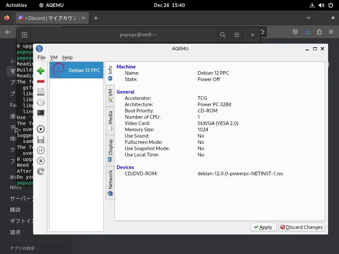
Task: Open Firefox downloads arrow icon
Action: click(307, 32)
